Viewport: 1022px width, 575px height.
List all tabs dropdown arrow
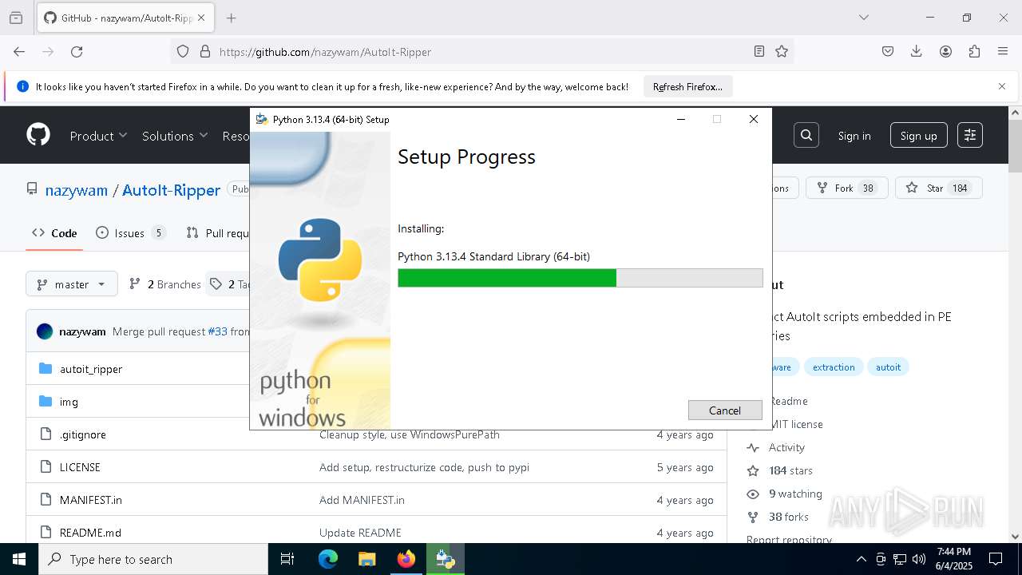pos(863,18)
